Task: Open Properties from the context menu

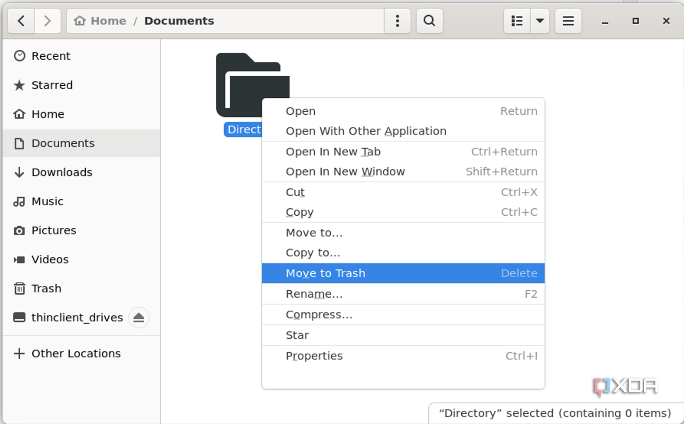Action: (314, 356)
